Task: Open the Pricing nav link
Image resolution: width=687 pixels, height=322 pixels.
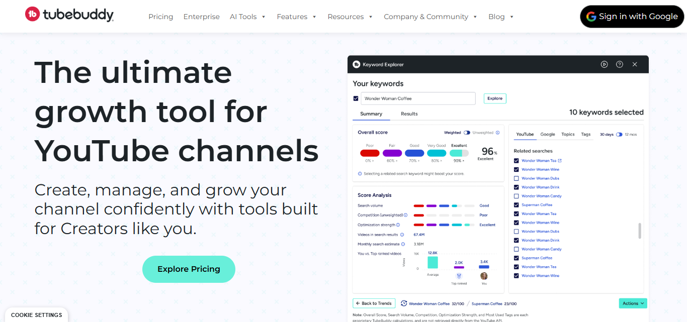Action: tap(161, 17)
